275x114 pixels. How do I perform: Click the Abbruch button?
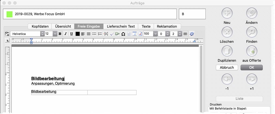tap(227, 67)
